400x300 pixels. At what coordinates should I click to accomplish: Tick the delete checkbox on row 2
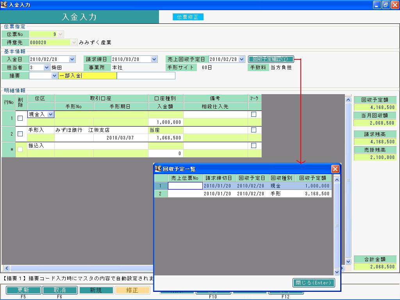tap(20, 134)
